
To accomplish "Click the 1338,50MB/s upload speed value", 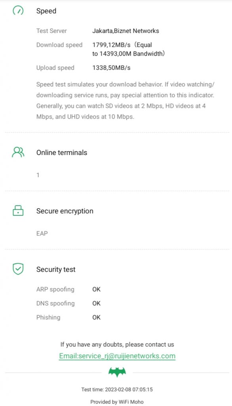I will pos(112,68).
